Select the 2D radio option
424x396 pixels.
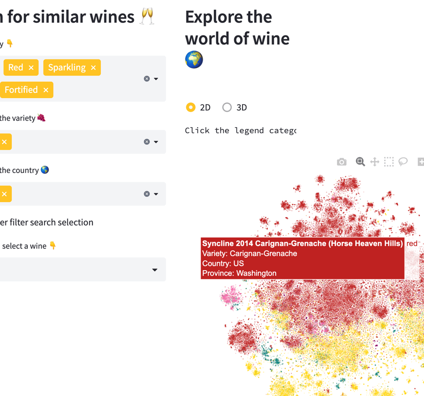point(191,107)
